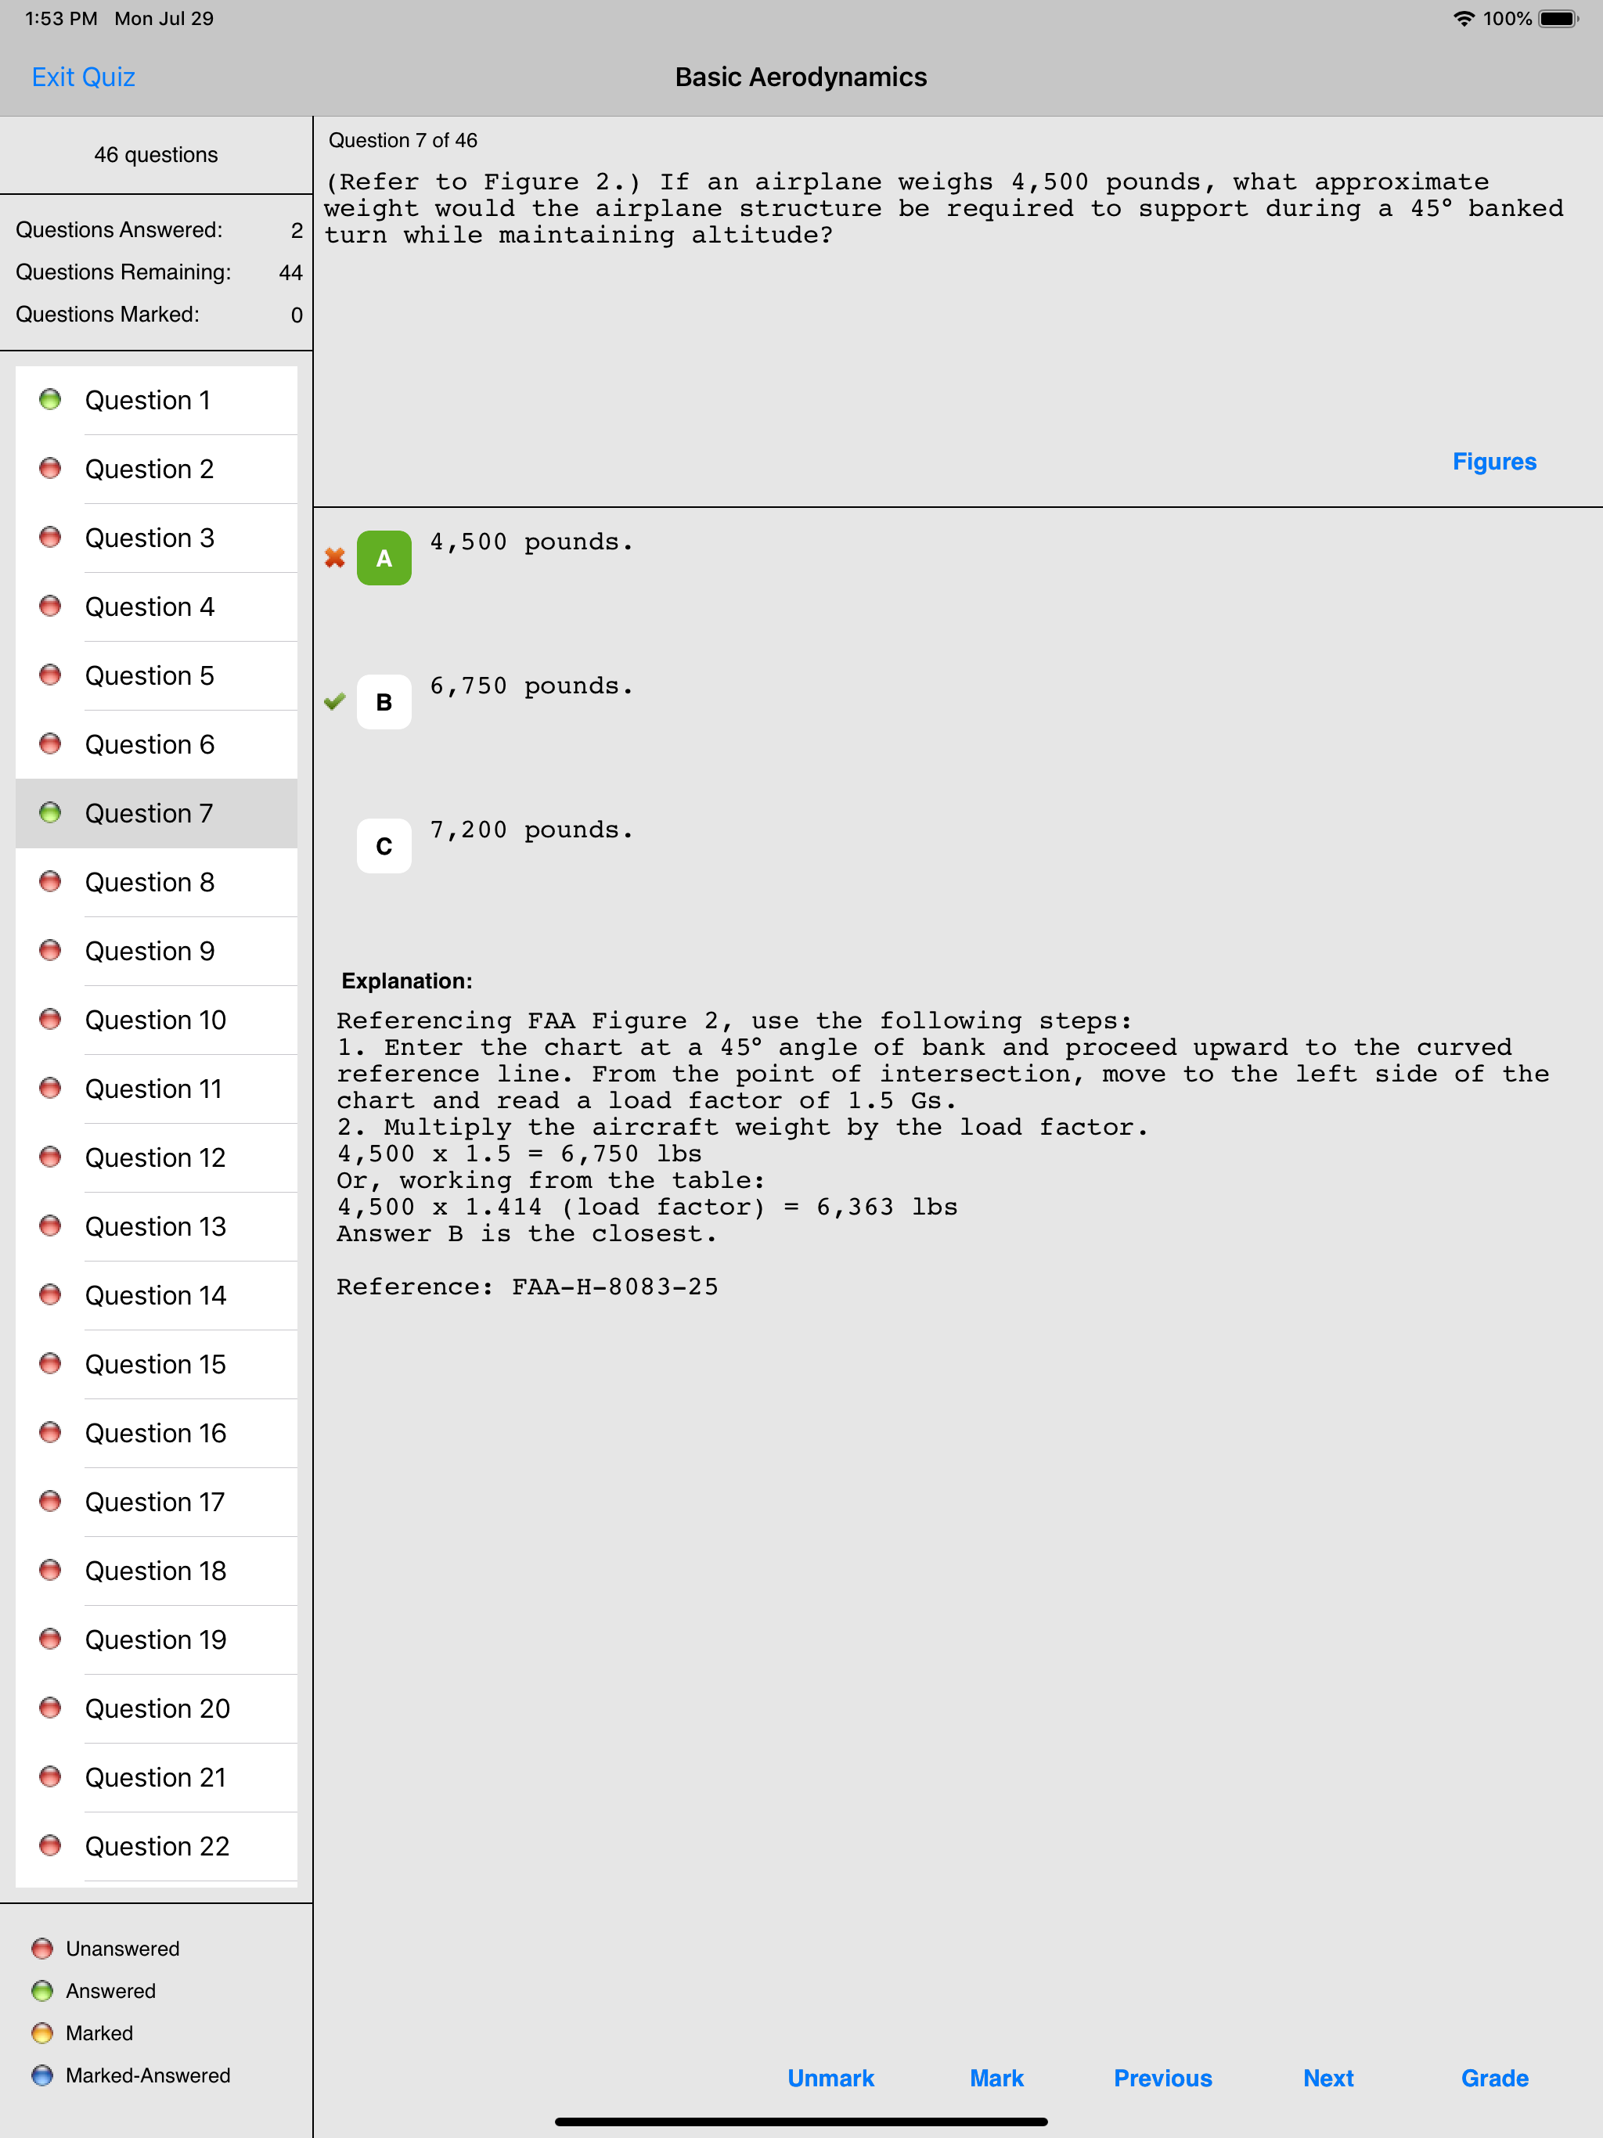Click the Unanswered legend indicator

(41, 1948)
